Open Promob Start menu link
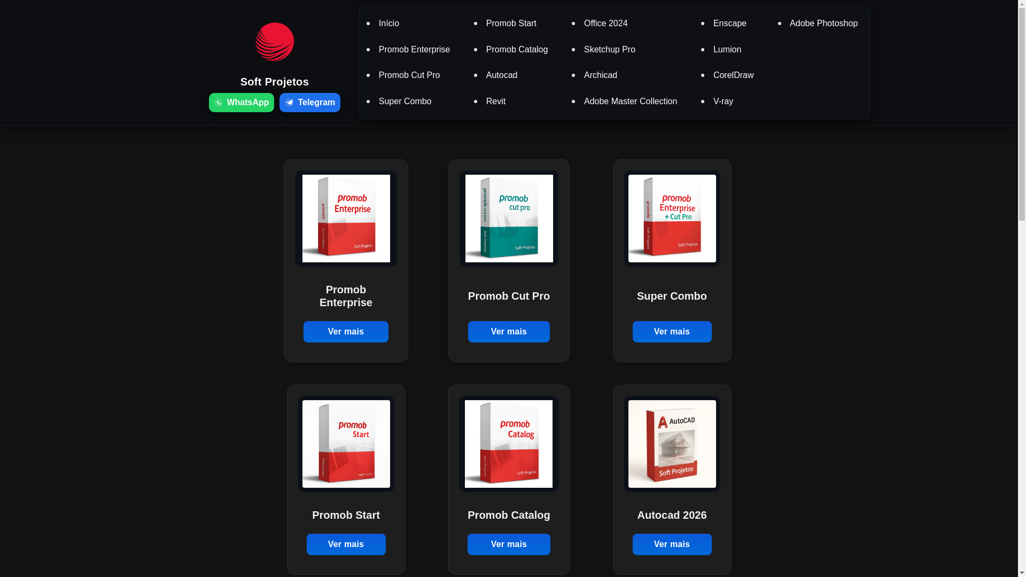 [511, 24]
